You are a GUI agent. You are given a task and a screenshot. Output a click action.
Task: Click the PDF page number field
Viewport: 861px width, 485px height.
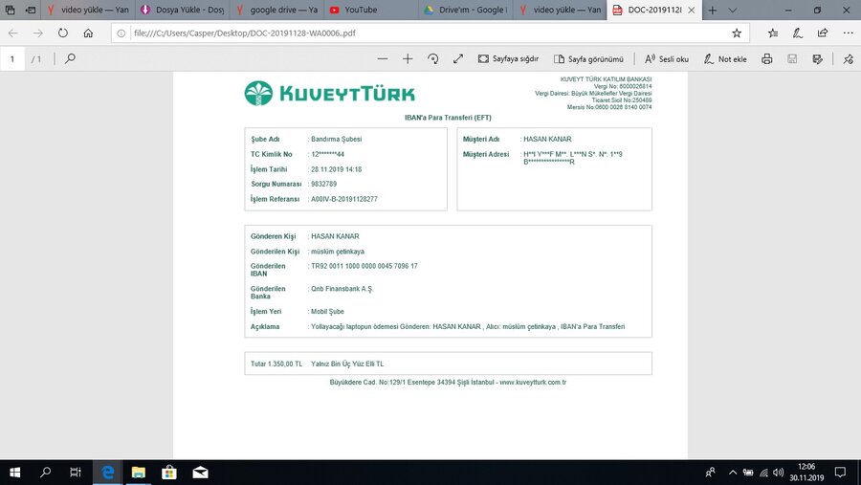pyautogui.click(x=12, y=58)
